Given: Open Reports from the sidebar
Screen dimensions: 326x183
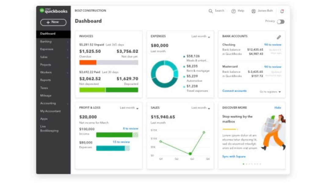Looking at the screenshot, I should 45,80.
